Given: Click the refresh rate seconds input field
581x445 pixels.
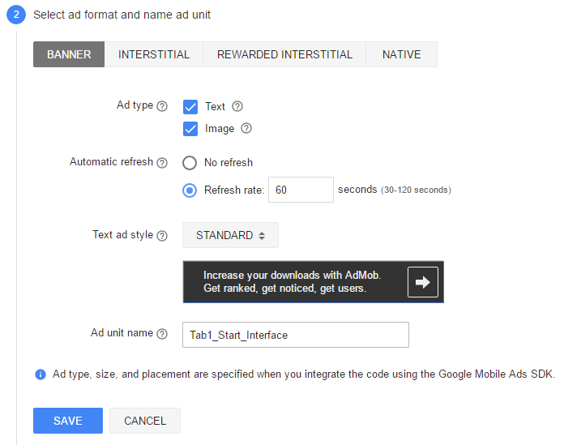Looking at the screenshot, I should 301,190.
